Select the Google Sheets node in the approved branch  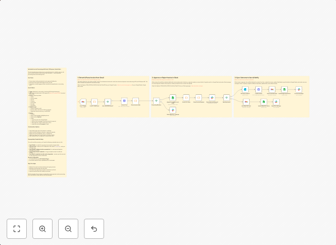(x=284, y=90)
